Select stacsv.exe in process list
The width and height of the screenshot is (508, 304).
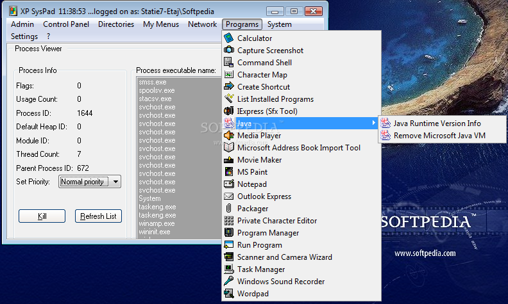pos(155,99)
